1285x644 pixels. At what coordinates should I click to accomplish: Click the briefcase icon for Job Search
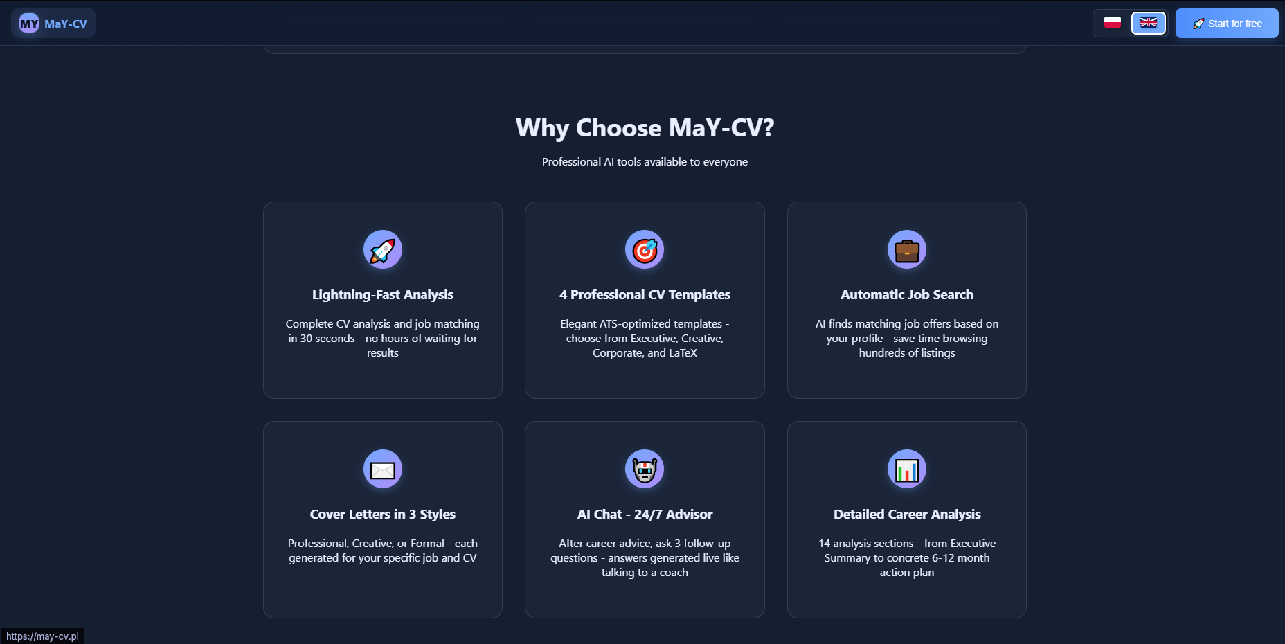[x=907, y=249]
